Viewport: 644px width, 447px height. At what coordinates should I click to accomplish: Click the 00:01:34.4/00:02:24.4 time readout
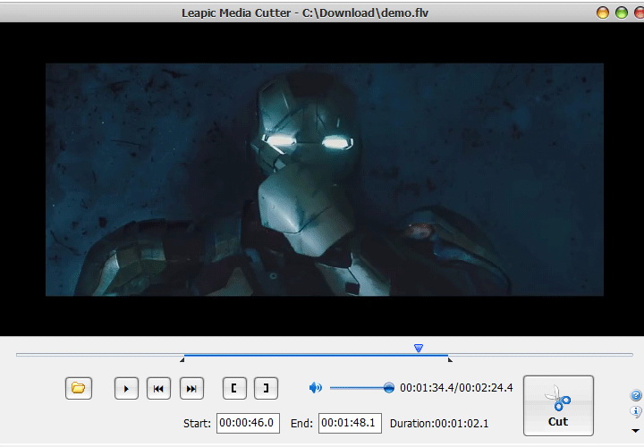[456, 387]
